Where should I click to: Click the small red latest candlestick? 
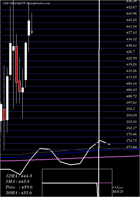click(32, 32)
